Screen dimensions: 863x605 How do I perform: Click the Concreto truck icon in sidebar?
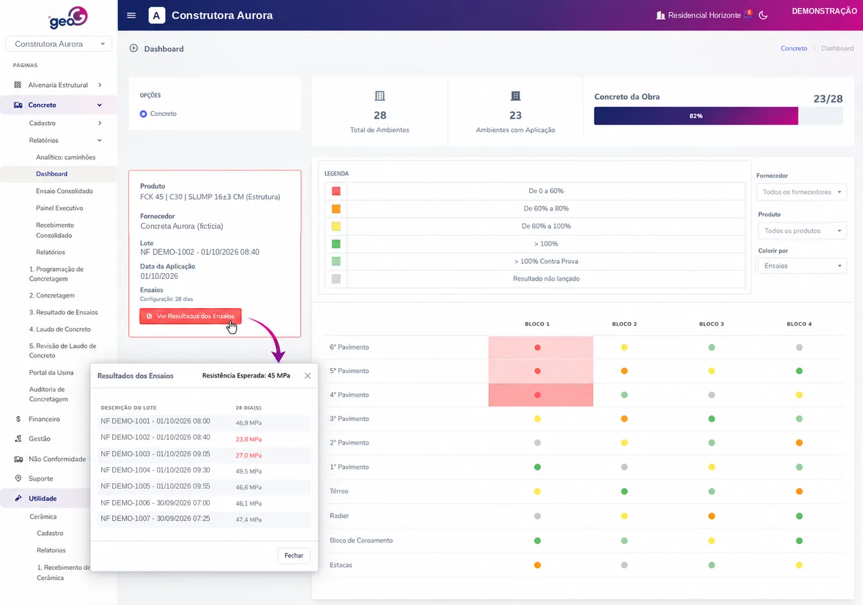point(18,105)
